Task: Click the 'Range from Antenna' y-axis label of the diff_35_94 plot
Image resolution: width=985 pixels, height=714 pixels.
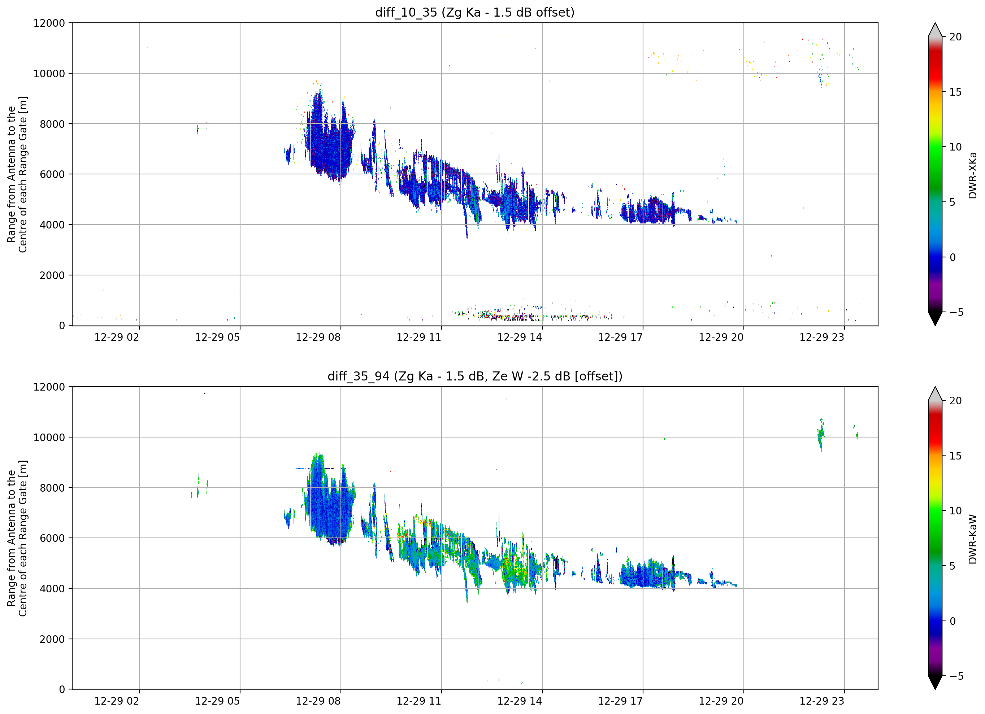Action: pyautogui.click(x=17, y=538)
